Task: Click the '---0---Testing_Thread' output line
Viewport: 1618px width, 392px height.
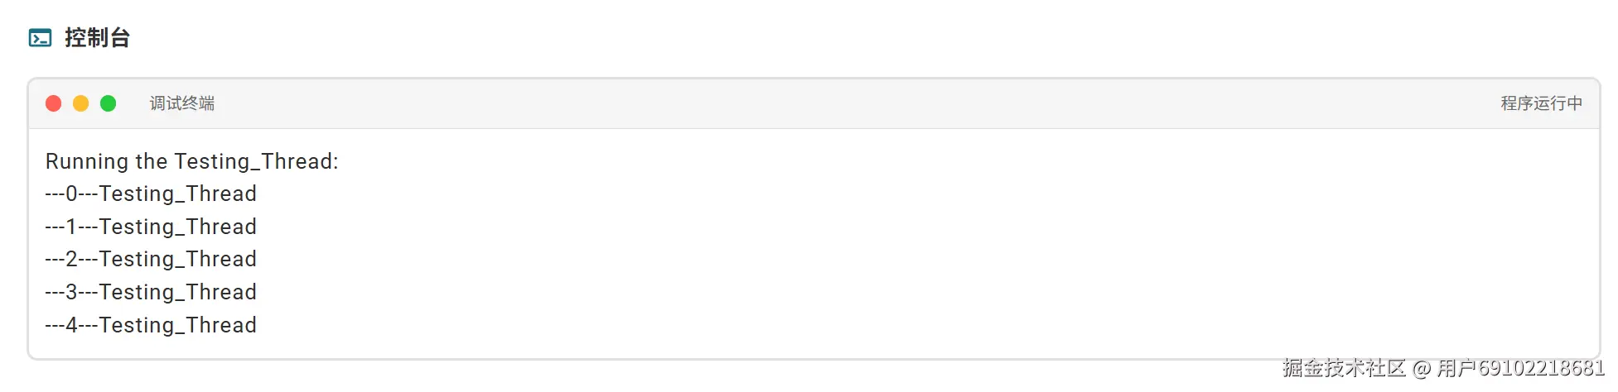Action: pyautogui.click(x=151, y=194)
